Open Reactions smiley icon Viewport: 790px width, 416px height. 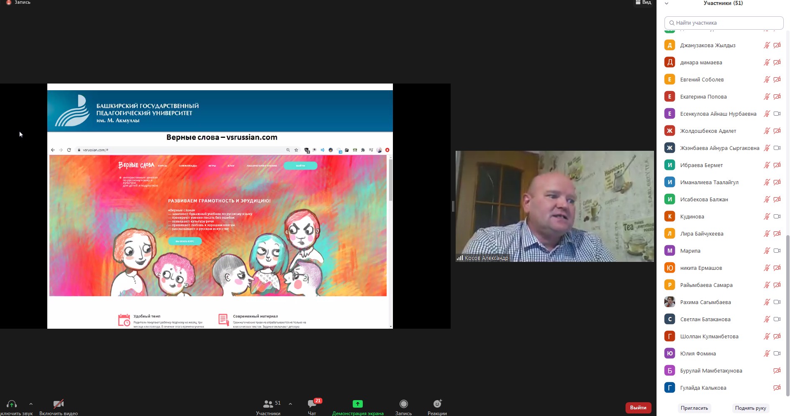(437, 404)
